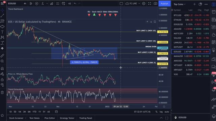Click the 07:32:01 (UTC-8) timezone clock
This screenshot has width=216, height=121.
(x=142, y=112)
